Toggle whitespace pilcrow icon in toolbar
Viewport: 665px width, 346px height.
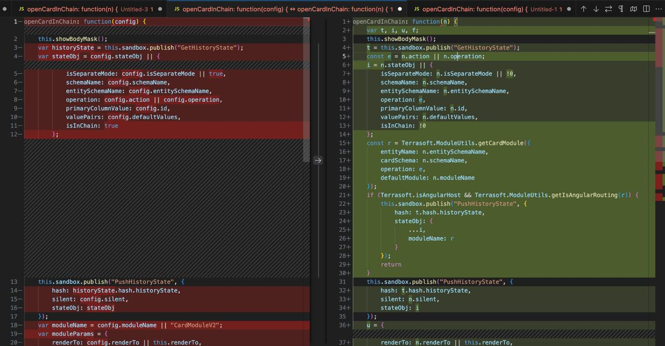621,9
